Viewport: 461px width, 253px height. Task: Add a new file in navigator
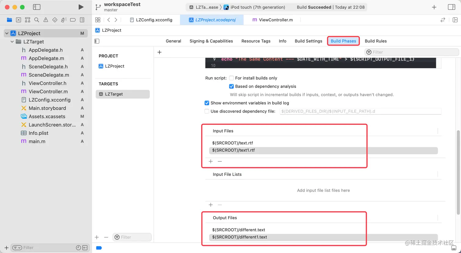click(x=6, y=248)
